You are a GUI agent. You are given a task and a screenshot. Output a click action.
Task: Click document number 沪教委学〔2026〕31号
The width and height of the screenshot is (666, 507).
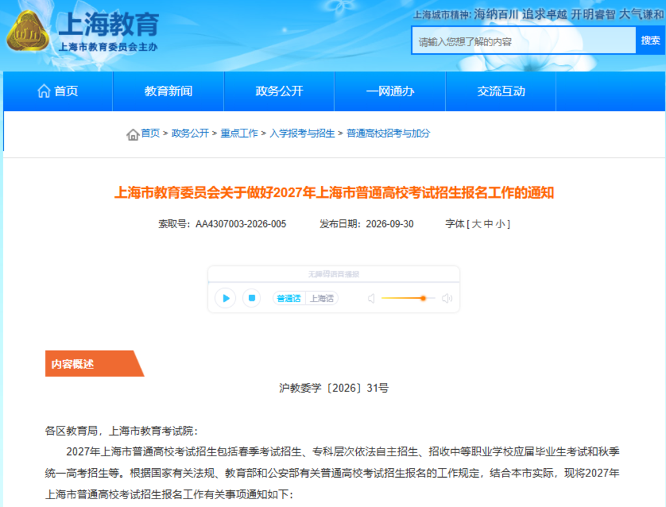pos(334,388)
